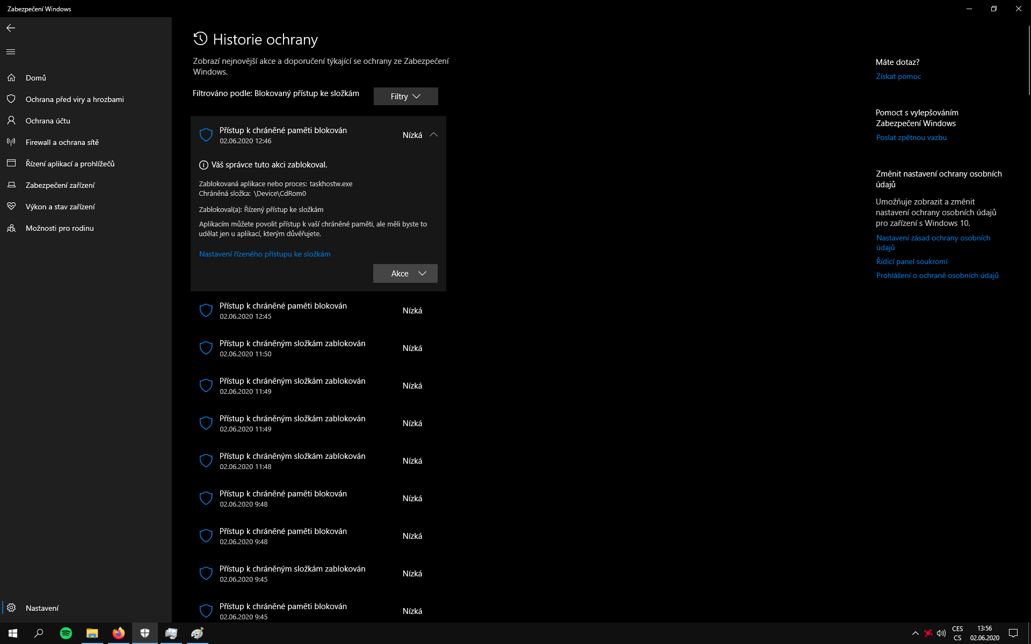Go to Řízení aplikací a prohlížečů
1031x644 pixels.
(70, 164)
